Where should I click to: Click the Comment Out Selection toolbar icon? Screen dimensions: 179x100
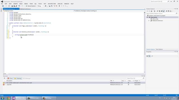point(55,6)
